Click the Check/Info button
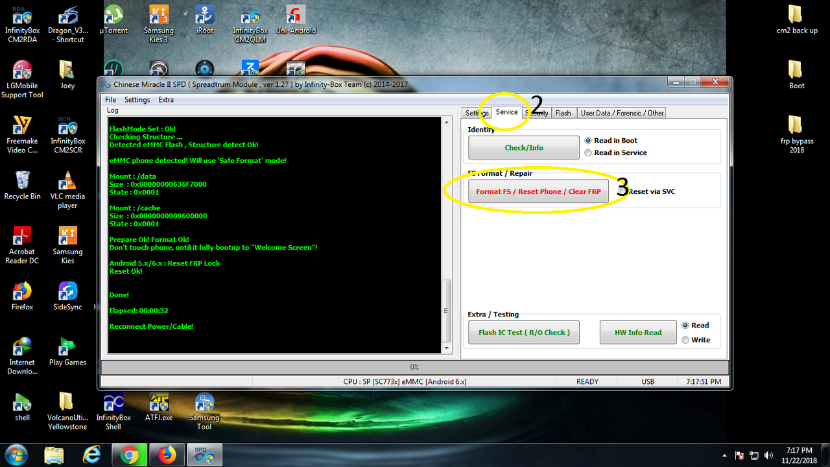Image resolution: width=830 pixels, height=467 pixels. [x=524, y=148]
